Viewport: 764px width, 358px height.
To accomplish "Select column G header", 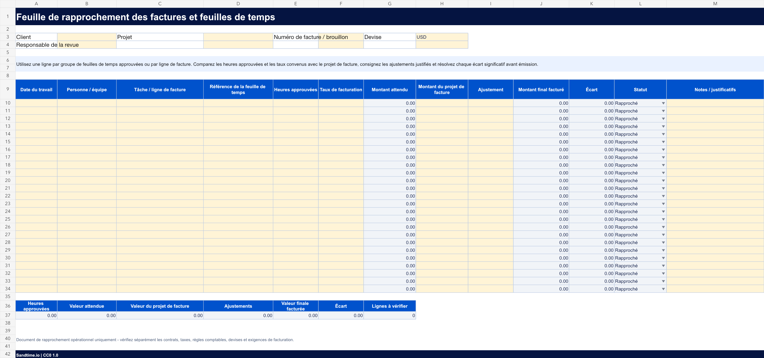I will (x=389, y=4).
